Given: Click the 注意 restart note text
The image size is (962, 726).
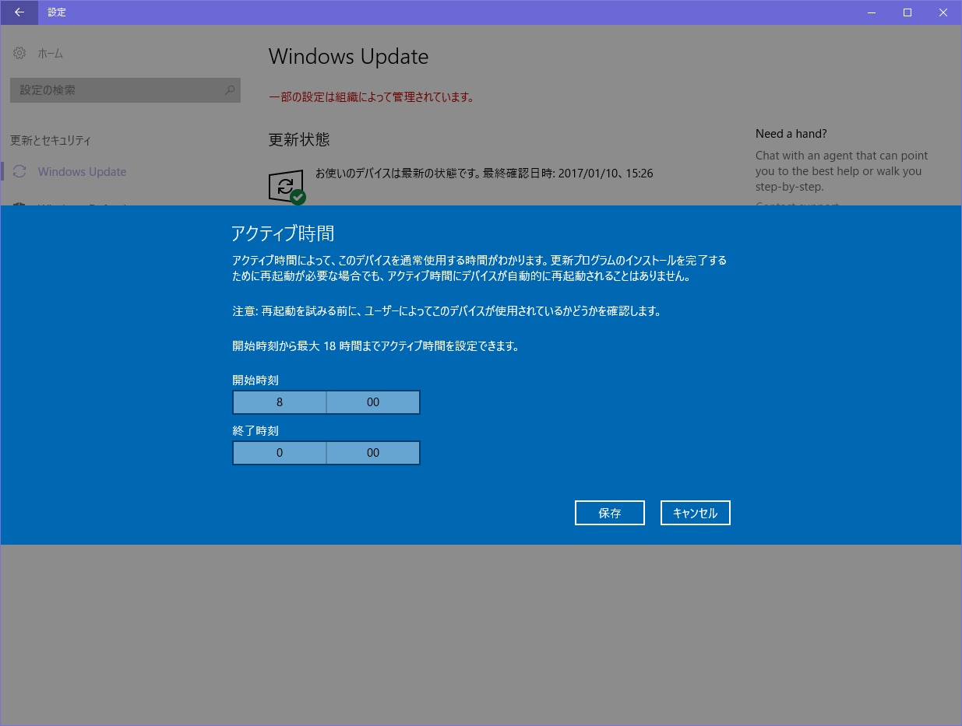Looking at the screenshot, I should pos(446,311).
